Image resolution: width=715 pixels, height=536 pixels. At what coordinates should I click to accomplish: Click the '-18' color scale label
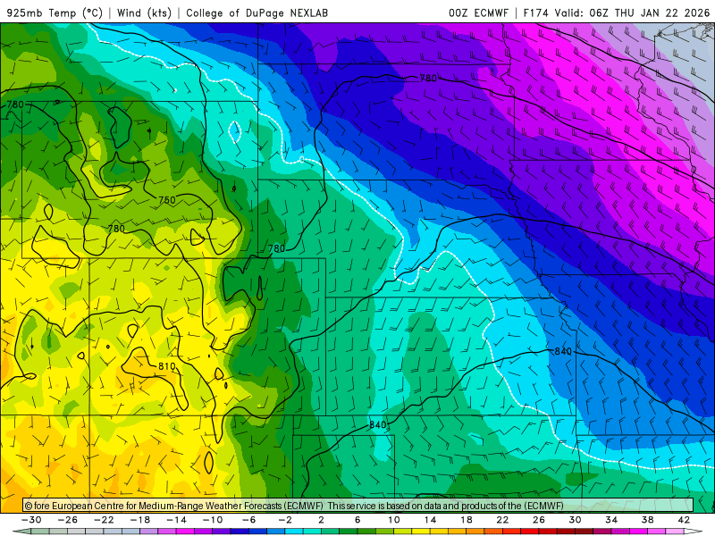[140, 520]
